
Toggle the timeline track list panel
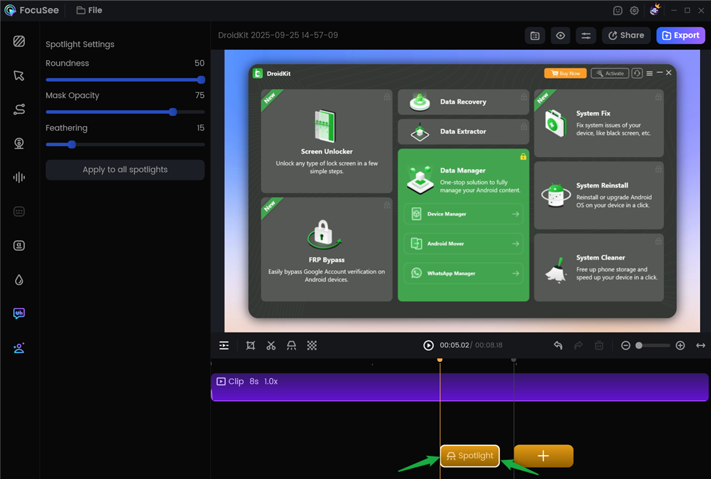click(224, 346)
